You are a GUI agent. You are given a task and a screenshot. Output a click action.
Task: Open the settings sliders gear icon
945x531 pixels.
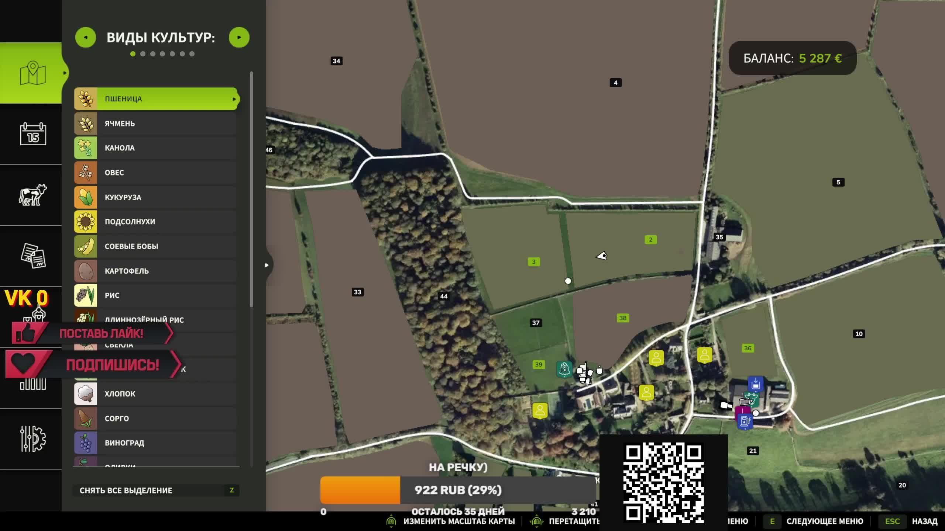point(33,438)
